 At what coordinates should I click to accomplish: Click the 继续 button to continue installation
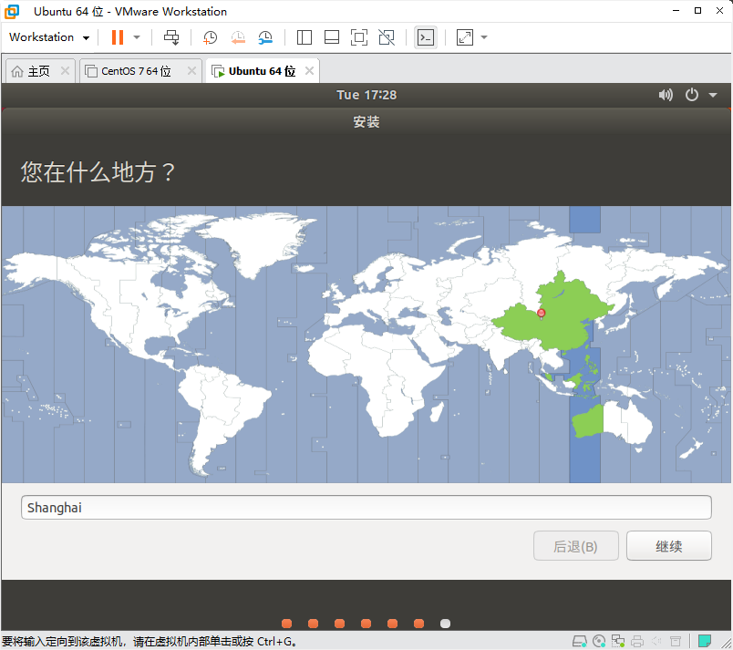click(668, 545)
